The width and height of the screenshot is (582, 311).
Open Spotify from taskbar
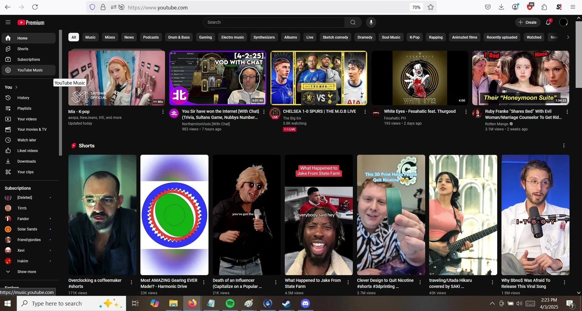click(x=230, y=303)
